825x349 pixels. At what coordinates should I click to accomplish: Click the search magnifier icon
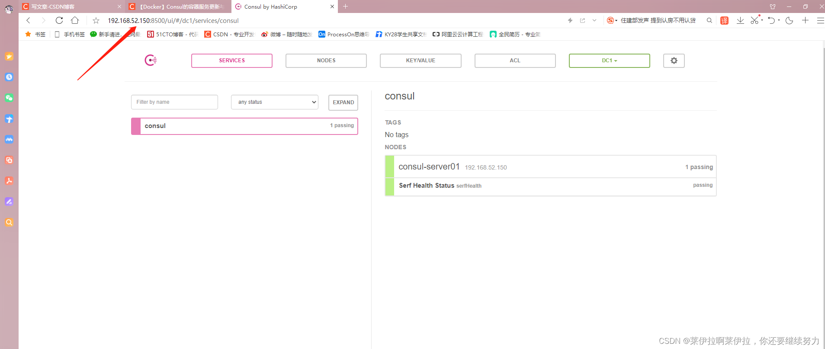709,20
